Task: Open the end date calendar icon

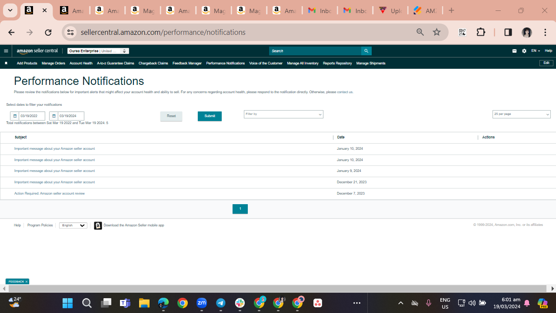Action: [54, 116]
